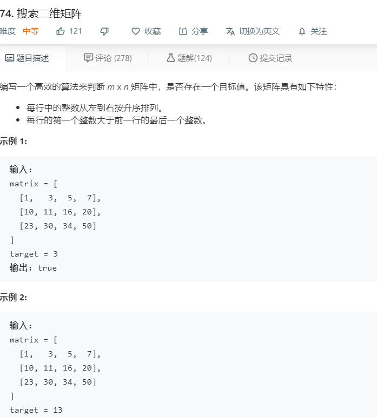Screen dimensions: 377x417
Task: Click the thumbs-up like icon
Action: (61, 31)
